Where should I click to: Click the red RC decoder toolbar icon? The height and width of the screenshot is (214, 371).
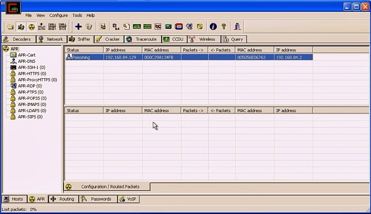(x=158, y=27)
